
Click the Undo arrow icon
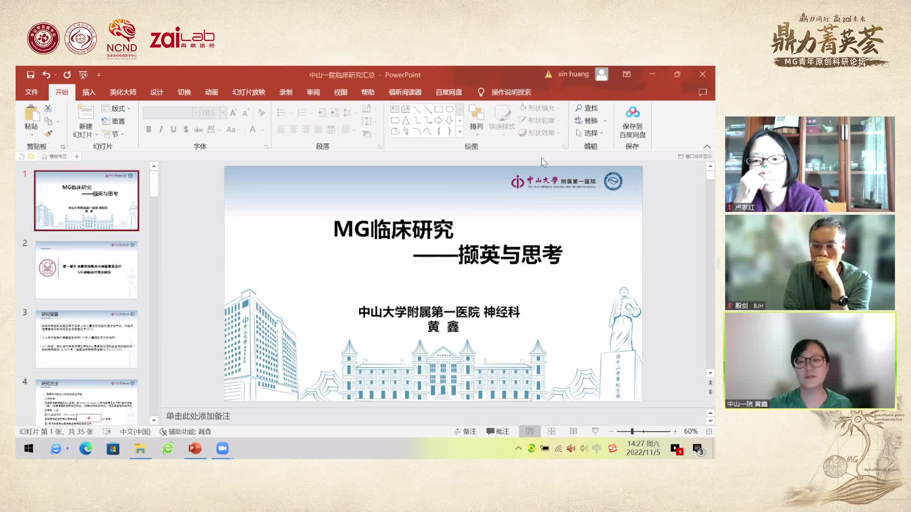tap(46, 74)
